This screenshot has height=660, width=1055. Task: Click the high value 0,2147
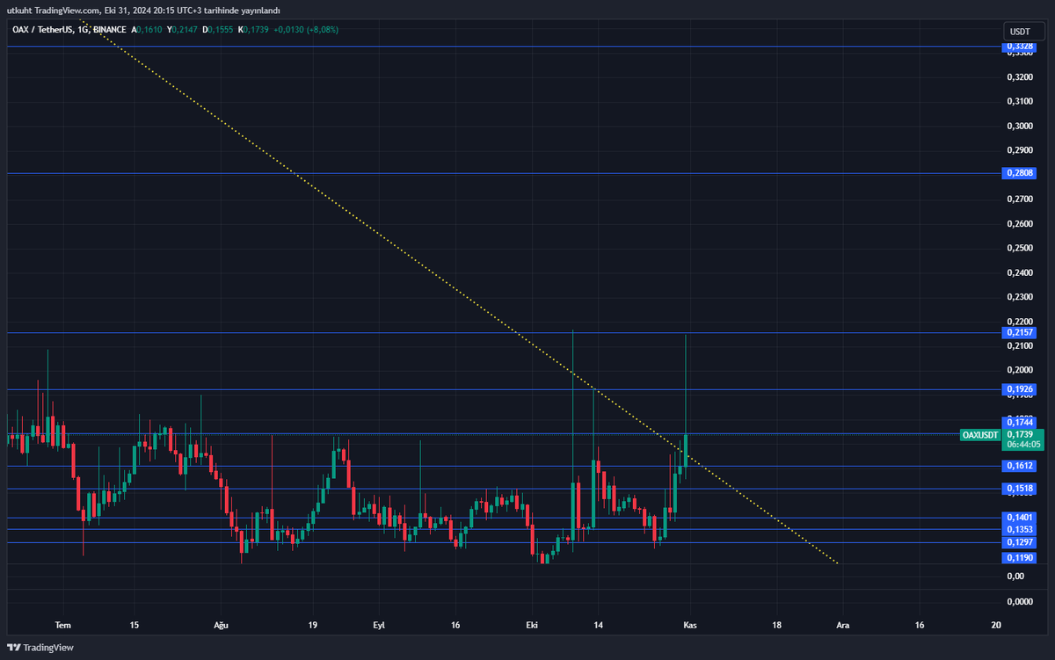pyautogui.click(x=185, y=29)
